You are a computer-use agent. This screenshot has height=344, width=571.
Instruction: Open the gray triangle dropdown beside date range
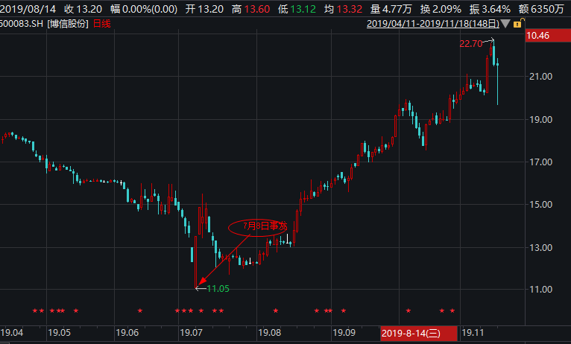click(505, 25)
